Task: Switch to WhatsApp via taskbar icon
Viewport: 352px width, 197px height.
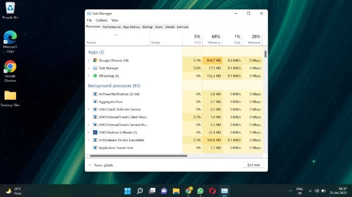Action: pos(200,191)
